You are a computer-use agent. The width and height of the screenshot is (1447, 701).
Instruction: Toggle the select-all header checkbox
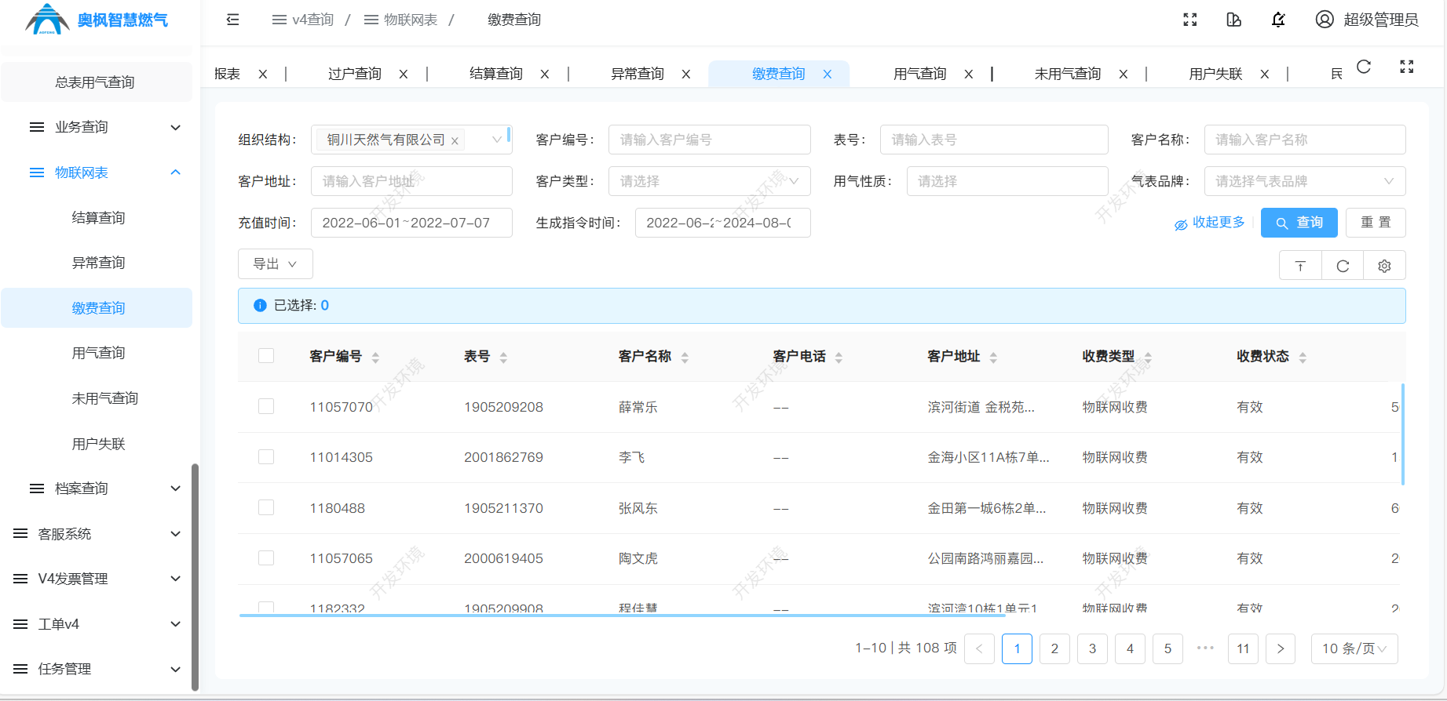pos(266,356)
